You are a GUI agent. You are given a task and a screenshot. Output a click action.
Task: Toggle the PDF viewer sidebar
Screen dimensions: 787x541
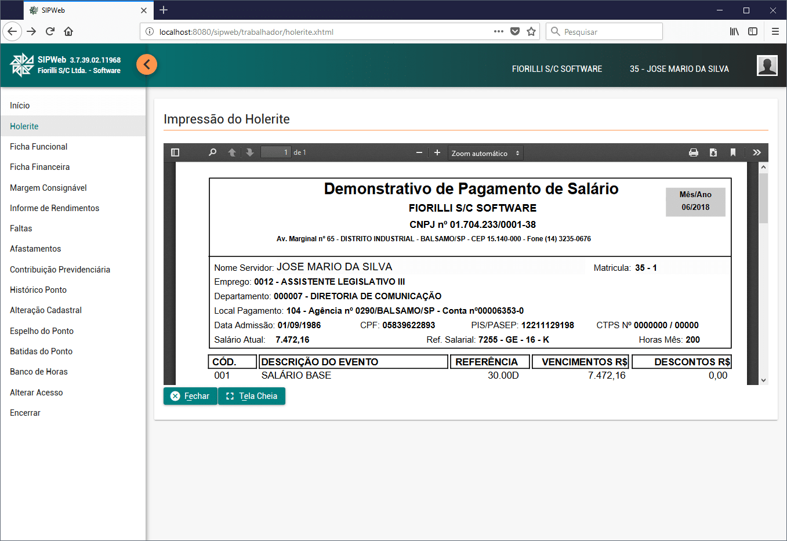point(175,153)
